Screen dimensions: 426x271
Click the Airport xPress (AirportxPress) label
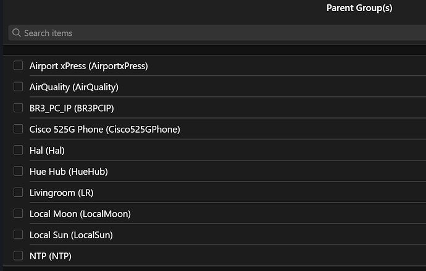[88, 66]
